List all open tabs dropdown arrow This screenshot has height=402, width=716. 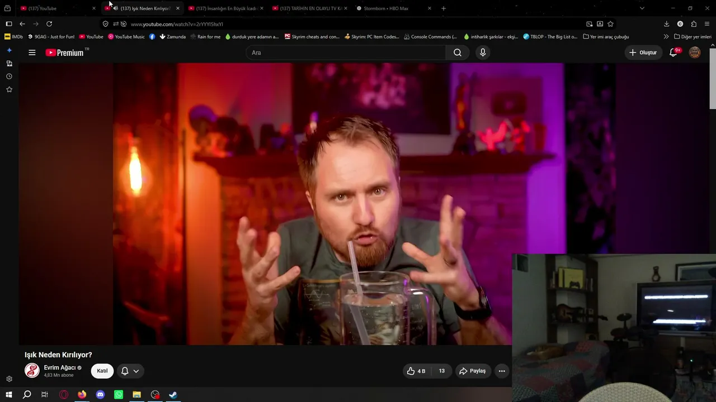642,8
